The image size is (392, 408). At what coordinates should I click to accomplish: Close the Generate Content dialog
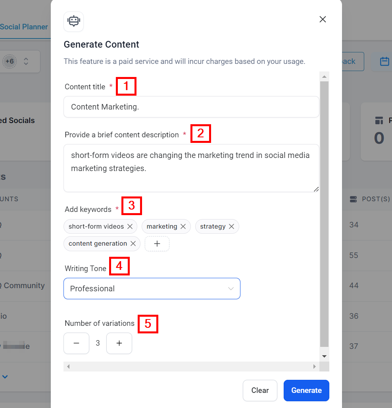323,19
